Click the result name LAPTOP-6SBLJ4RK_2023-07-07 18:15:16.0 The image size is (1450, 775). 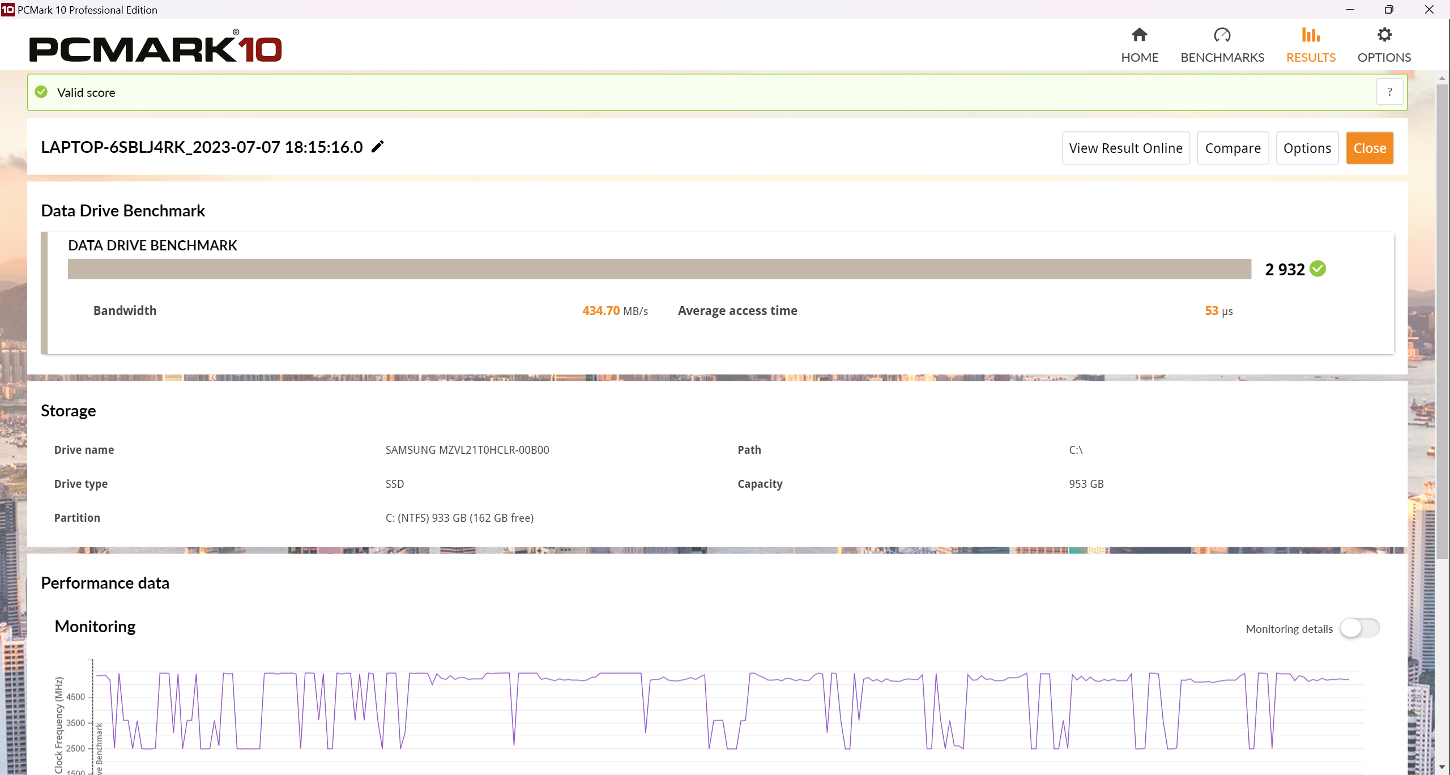point(202,147)
